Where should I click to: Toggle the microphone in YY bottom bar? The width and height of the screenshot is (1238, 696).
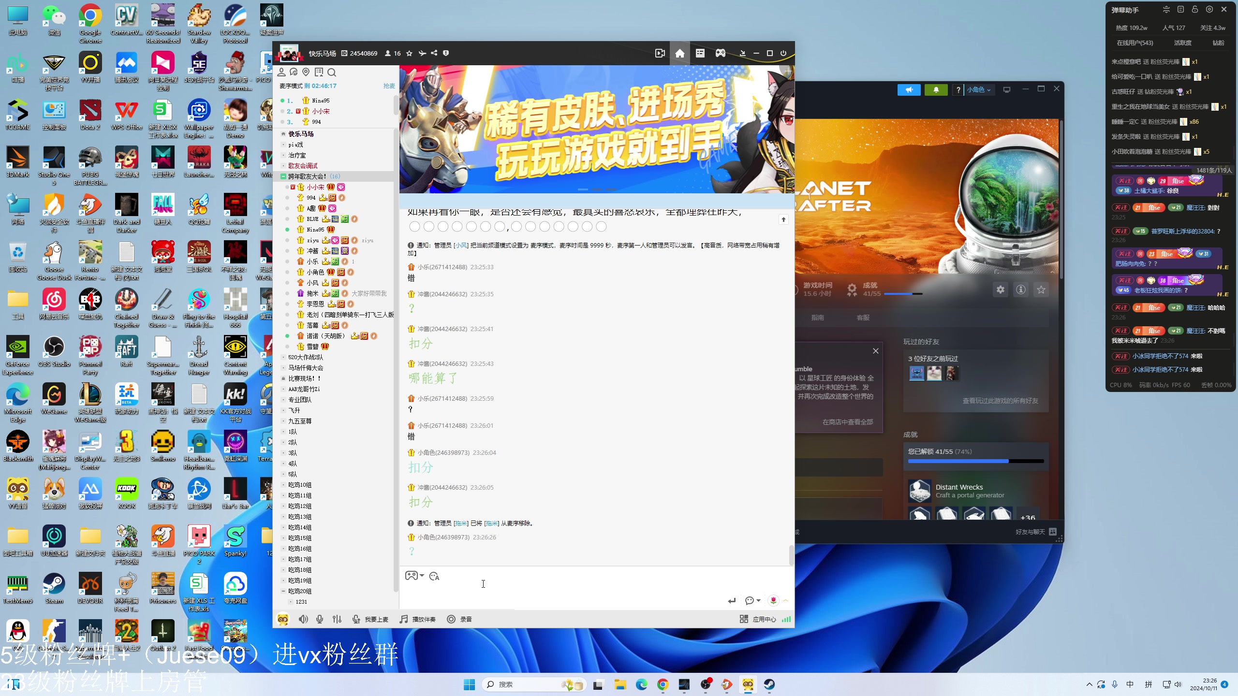click(x=320, y=619)
